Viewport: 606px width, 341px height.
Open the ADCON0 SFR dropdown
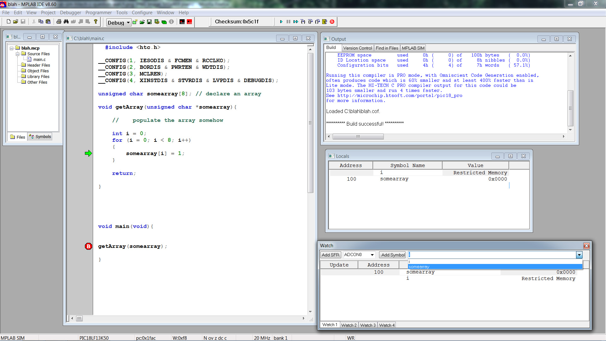tap(372, 255)
